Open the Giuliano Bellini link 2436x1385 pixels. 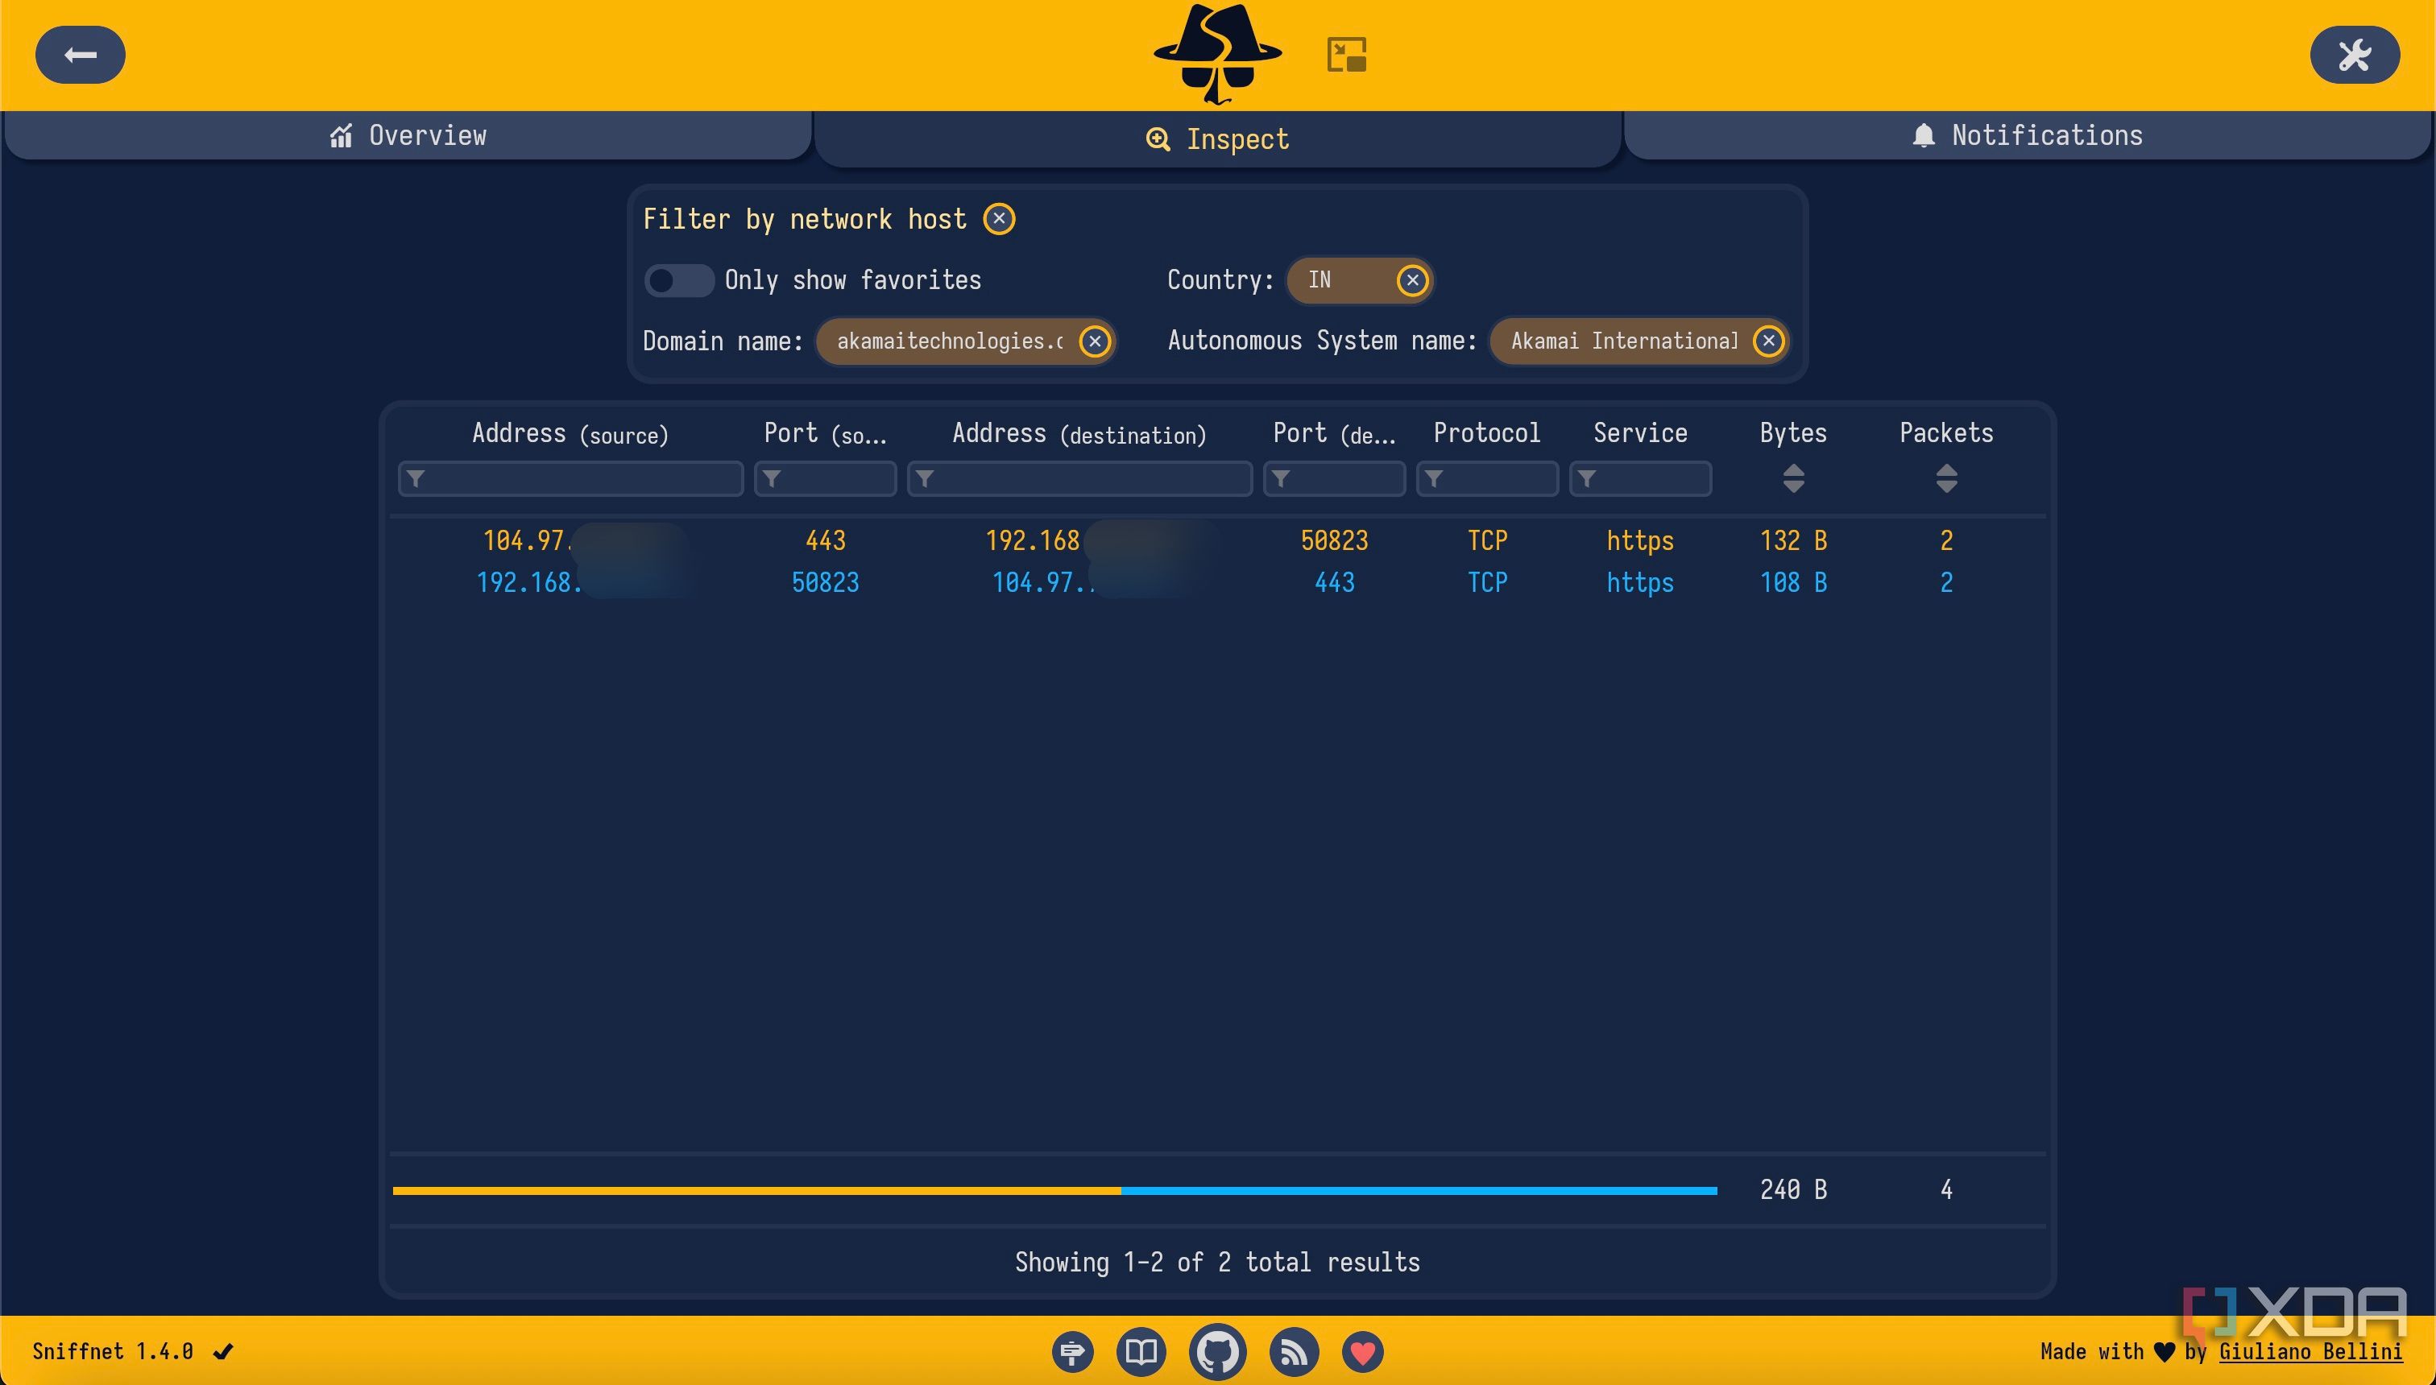tap(2310, 1352)
